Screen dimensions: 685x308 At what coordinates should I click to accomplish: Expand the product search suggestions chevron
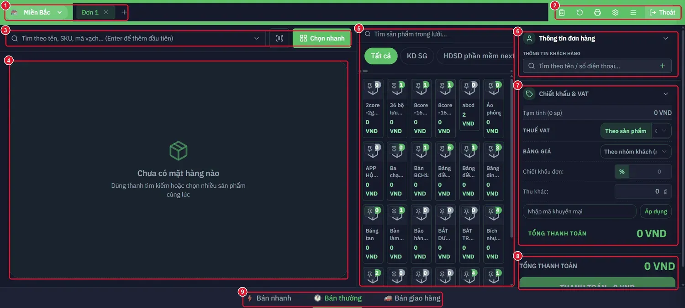(257, 39)
